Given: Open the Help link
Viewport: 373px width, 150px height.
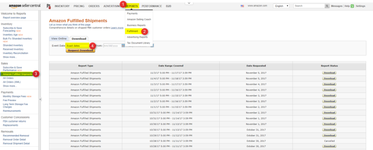Looking at the screenshot, I should (347, 6).
